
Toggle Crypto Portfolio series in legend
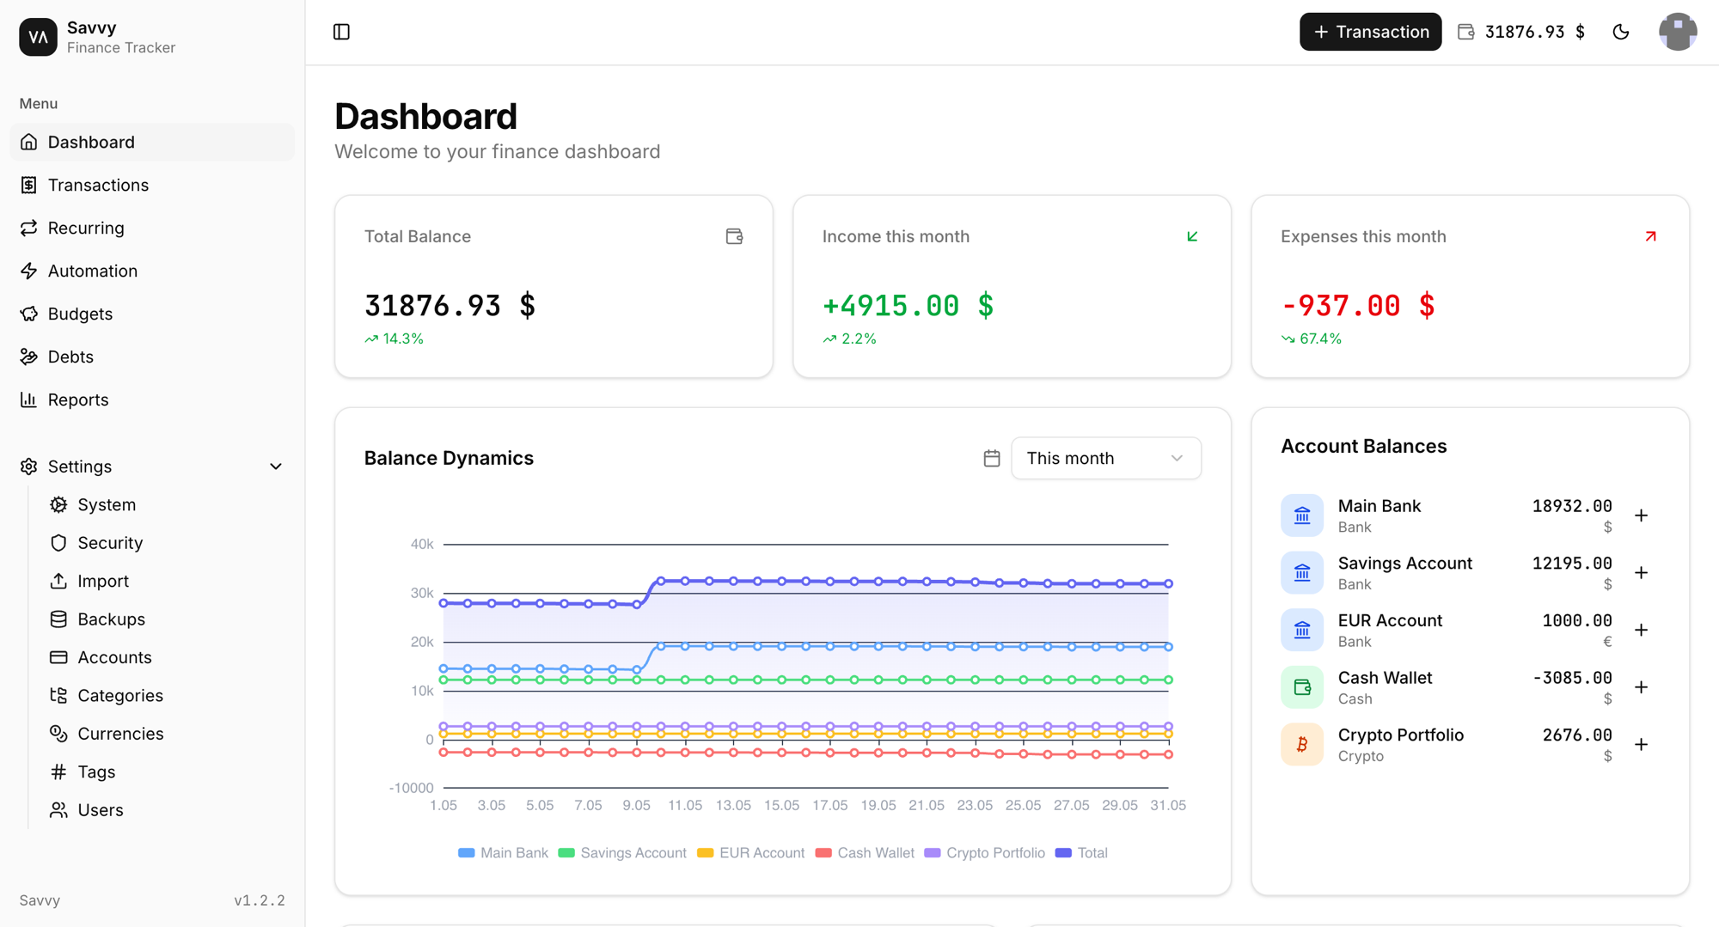tap(985, 853)
